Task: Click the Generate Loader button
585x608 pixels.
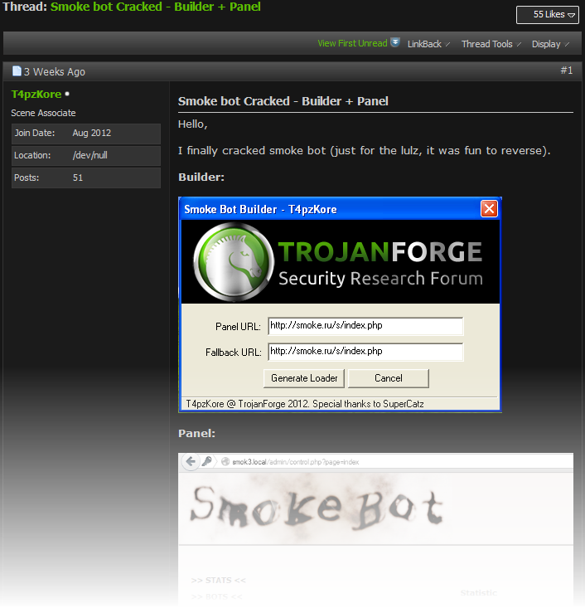Action: click(x=304, y=378)
